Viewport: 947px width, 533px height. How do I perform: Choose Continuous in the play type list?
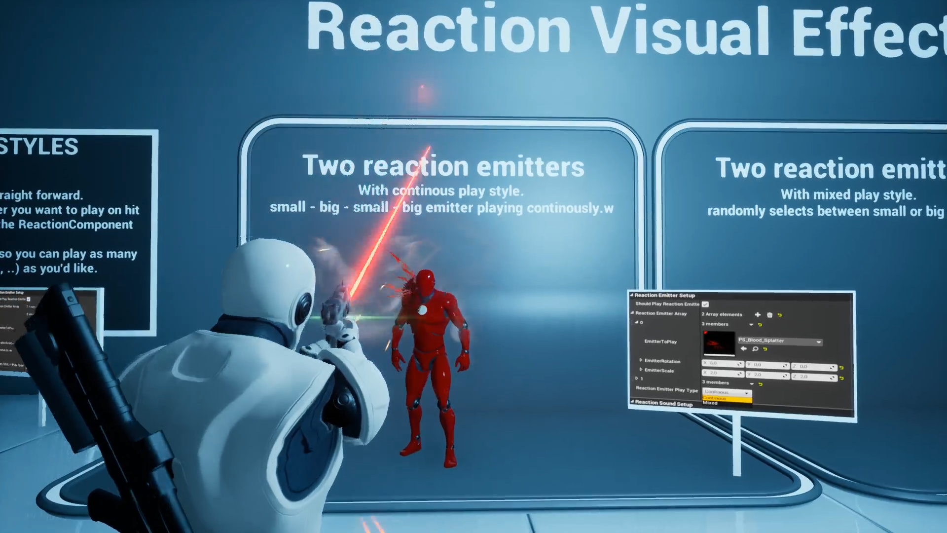(727, 398)
